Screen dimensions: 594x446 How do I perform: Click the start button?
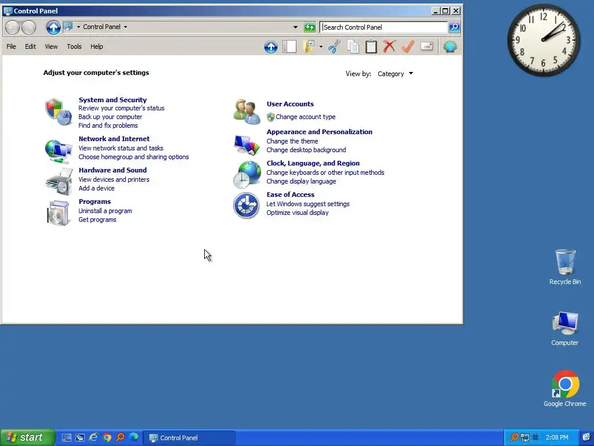27,437
